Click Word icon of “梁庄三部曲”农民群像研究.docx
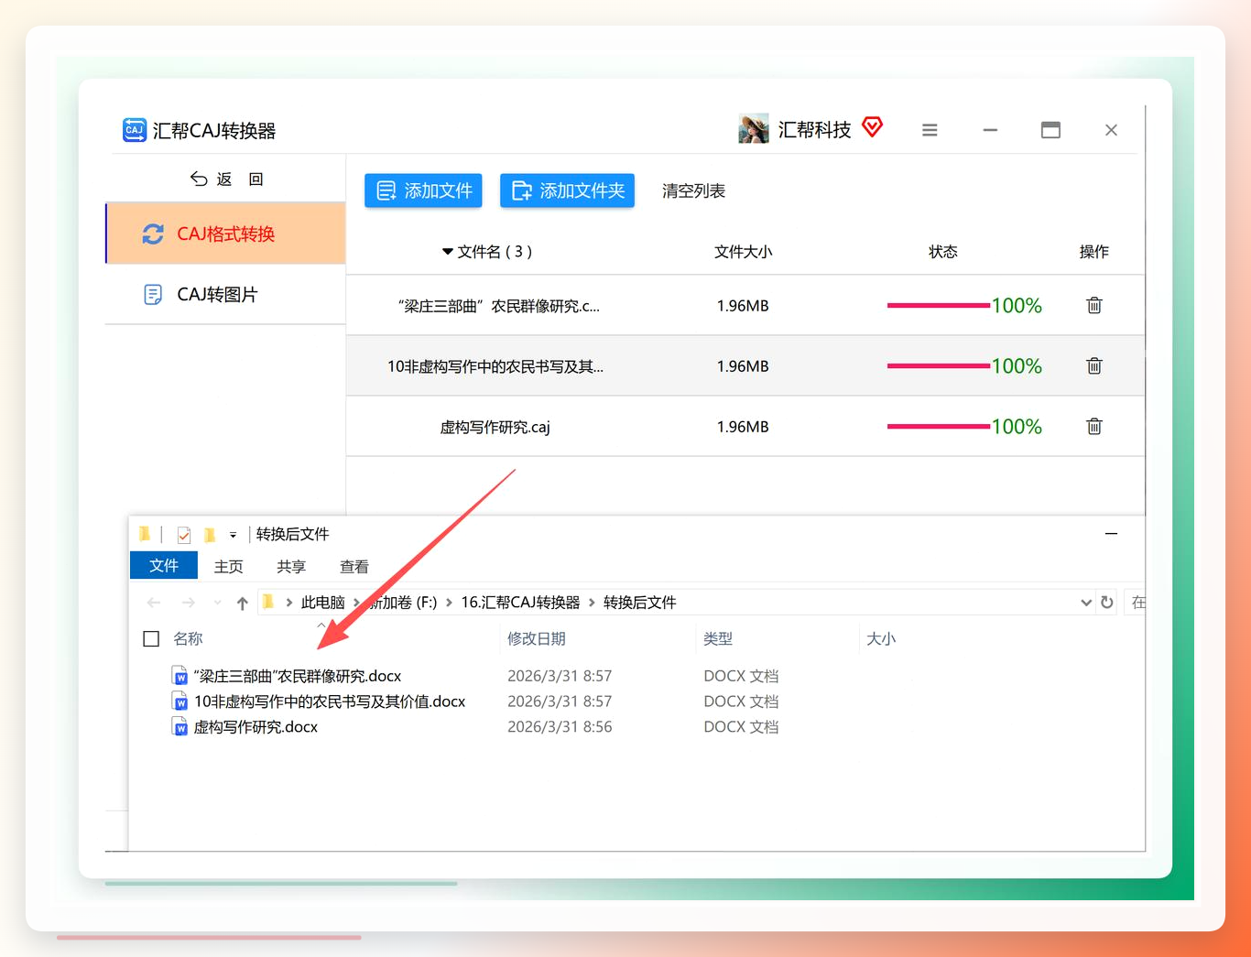The height and width of the screenshot is (957, 1251). [x=180, y=676]
